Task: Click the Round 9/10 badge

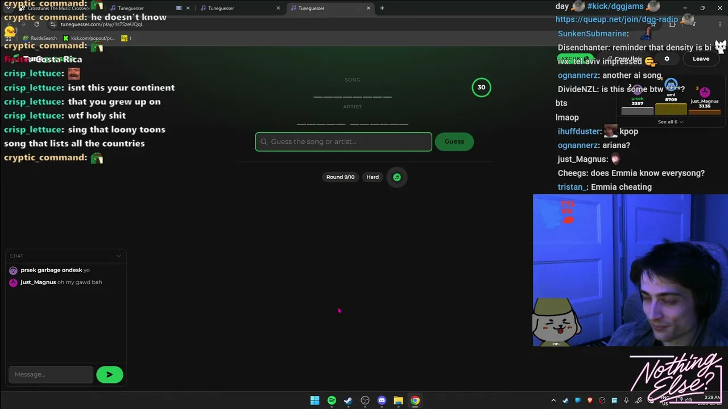Action: (340, 177)
